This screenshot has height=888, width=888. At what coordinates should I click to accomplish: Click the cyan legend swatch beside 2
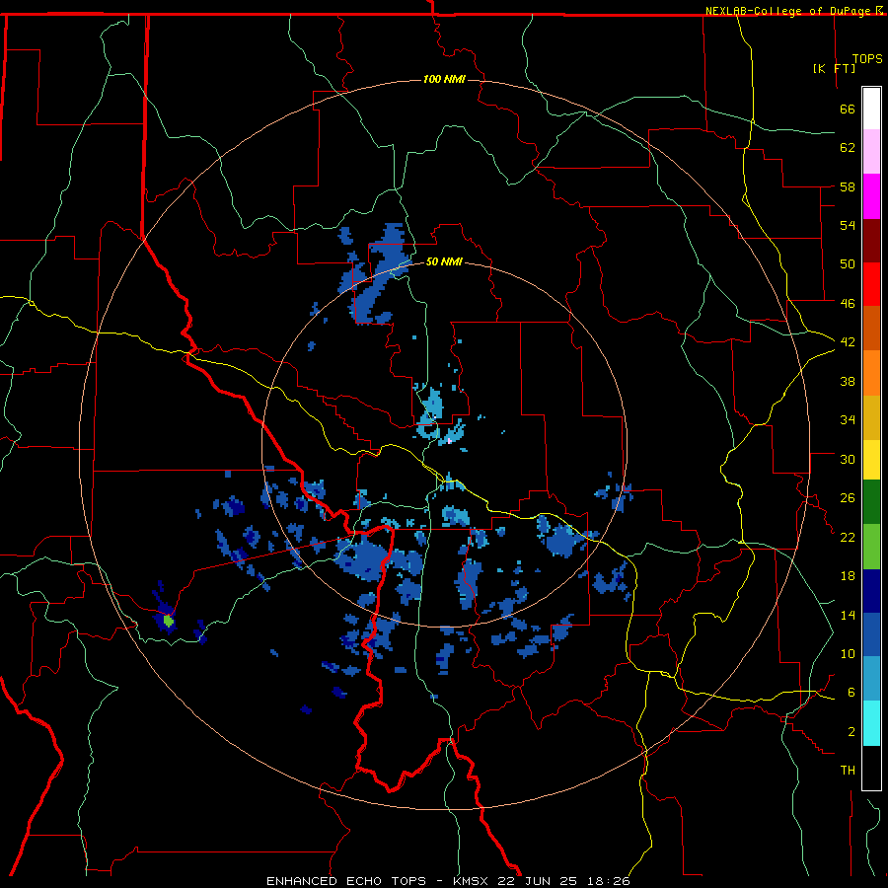[x=871, y=723]
